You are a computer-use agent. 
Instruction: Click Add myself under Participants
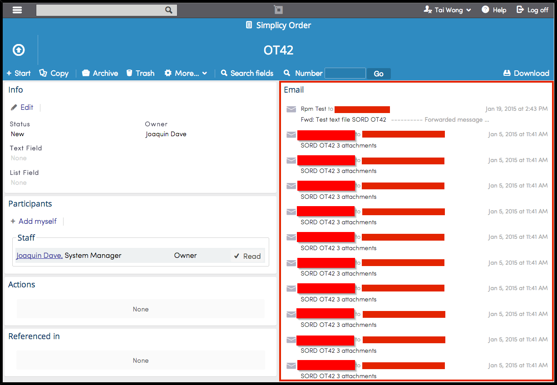coord(34,221)
